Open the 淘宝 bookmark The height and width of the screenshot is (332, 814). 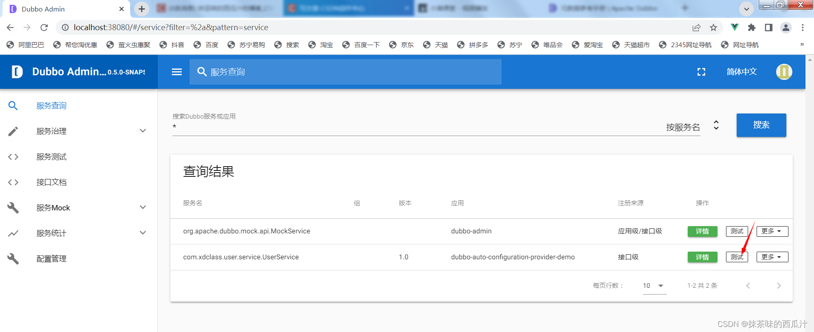tap(321, 45)
